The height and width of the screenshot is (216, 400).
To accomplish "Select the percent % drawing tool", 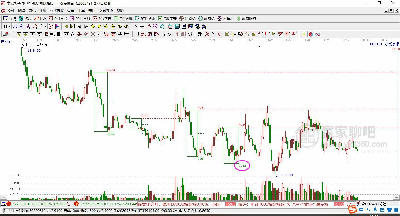I will pos(213,34).
